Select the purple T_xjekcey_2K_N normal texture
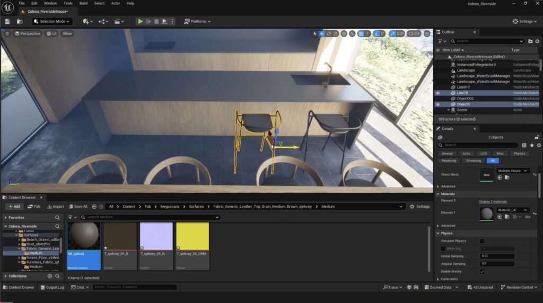Screen dimensions: 543x303 pyautogui.click(x=156, y=246)
